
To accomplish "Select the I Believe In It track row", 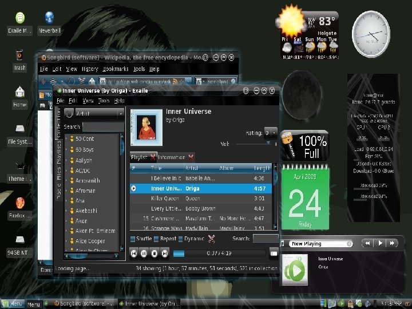I will [x=201, y=178].
